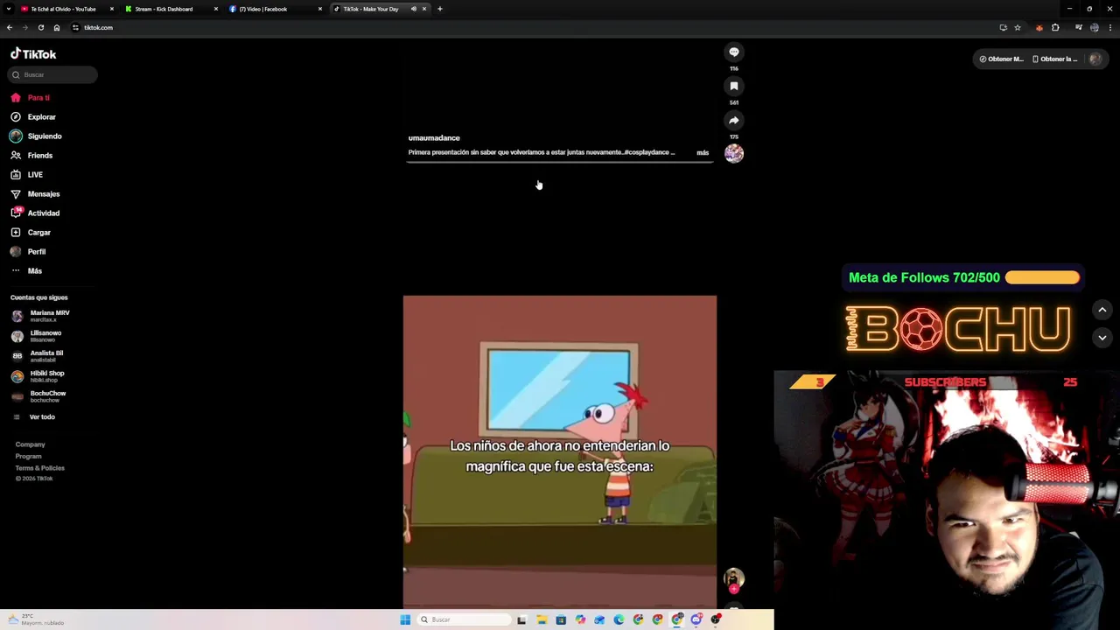Open a new Chrome tab

coord(440,9)
